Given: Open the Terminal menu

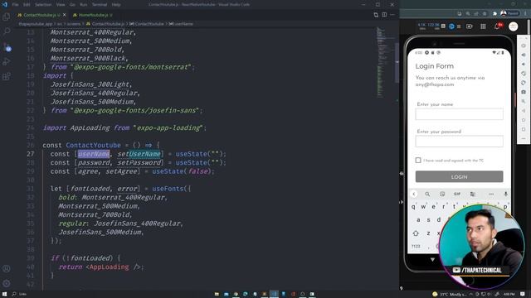Looking at the screenshot, I should point(100,5).
